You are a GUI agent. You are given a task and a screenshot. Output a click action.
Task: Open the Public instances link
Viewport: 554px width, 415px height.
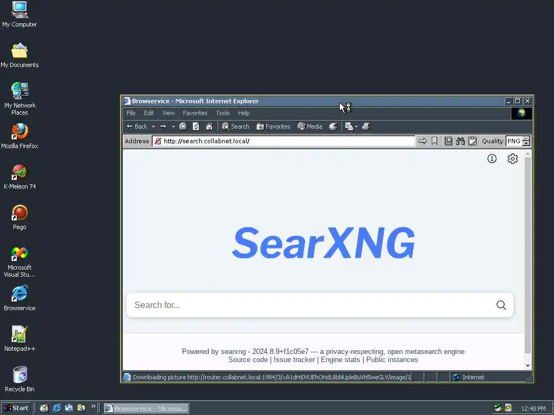(x=392, y=359)
